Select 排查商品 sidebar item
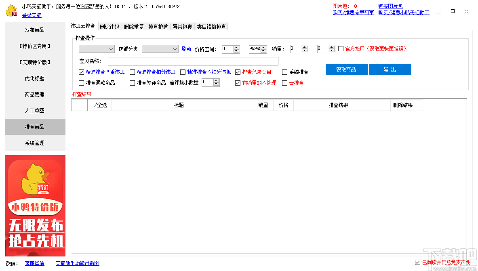 click(35, 127)
